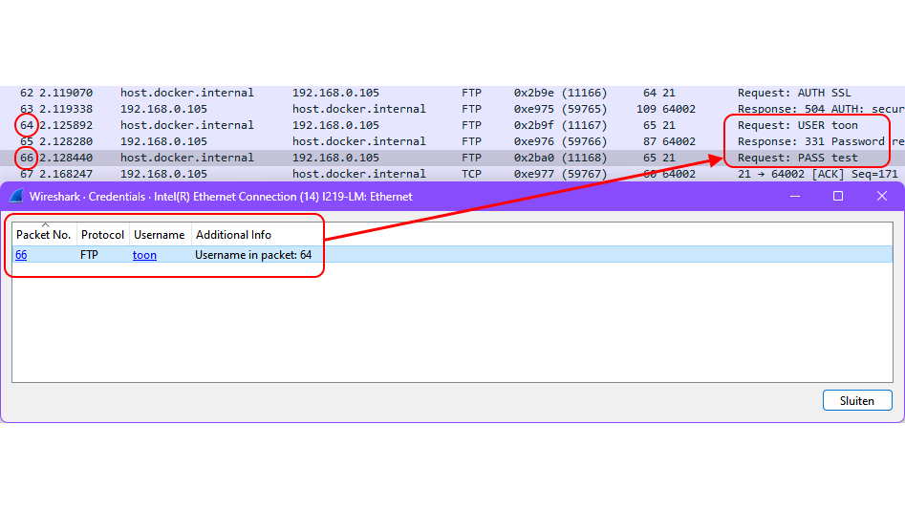Click the Sluiten button

click(857, 401)
